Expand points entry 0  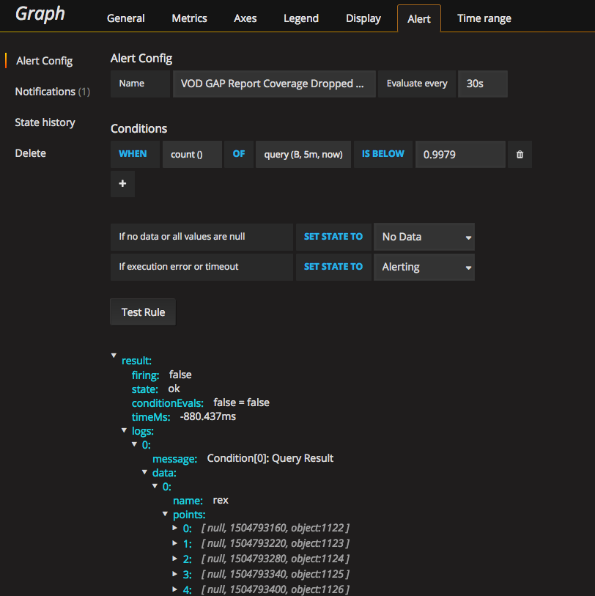click(175, 528)
